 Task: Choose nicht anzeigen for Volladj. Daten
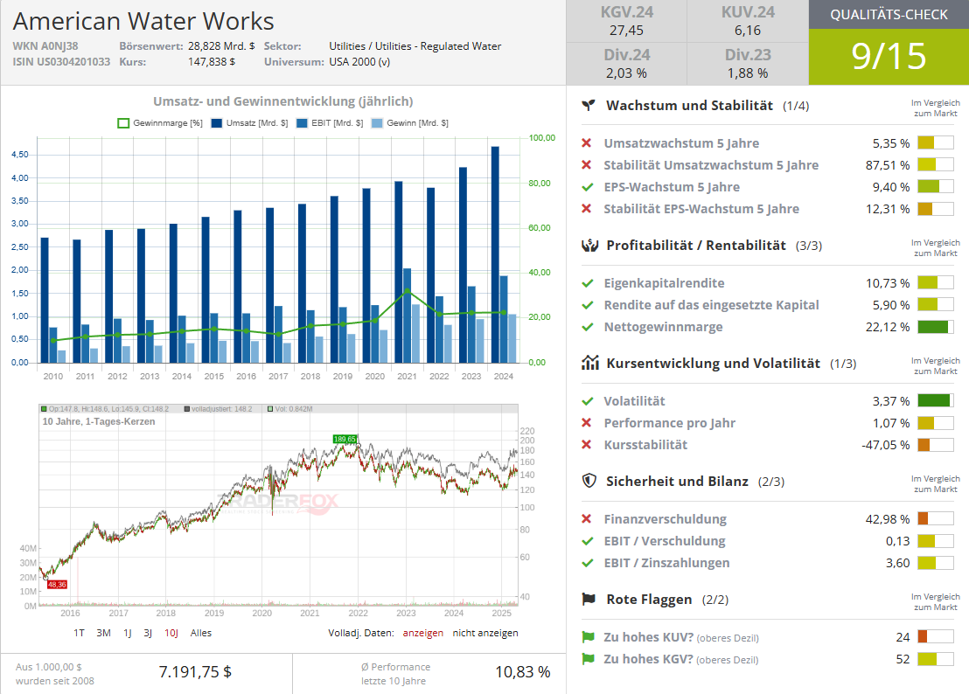485,633
